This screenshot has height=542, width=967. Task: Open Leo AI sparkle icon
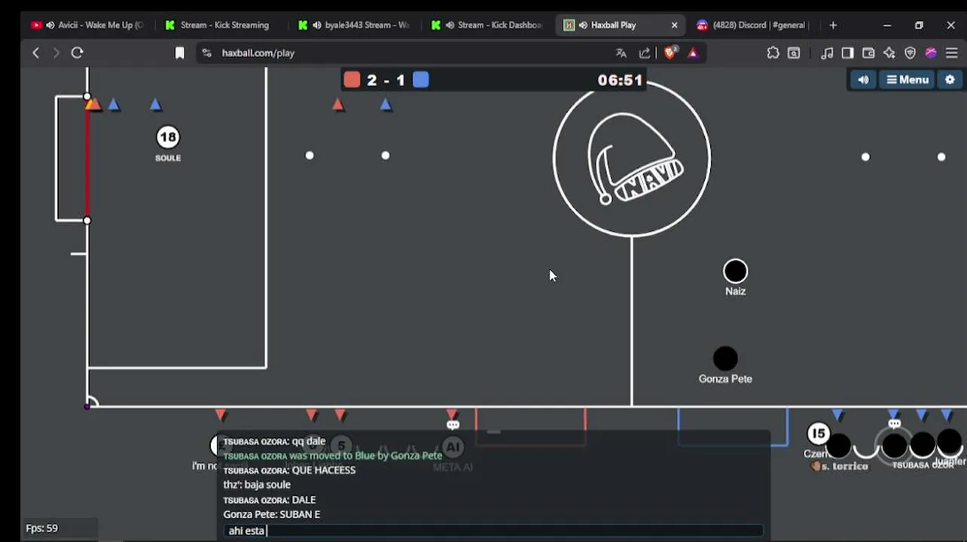[x=889, y=53]
